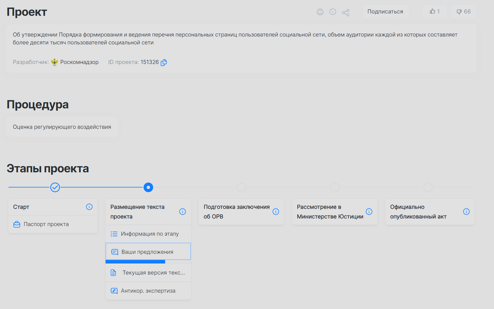Open Ваши предложения

148,251
